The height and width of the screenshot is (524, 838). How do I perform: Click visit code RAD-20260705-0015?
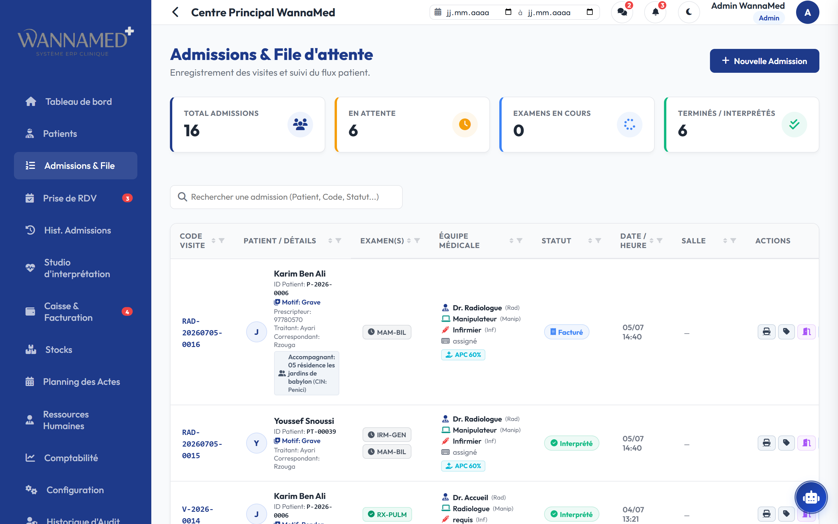click(x=202, y=444)
